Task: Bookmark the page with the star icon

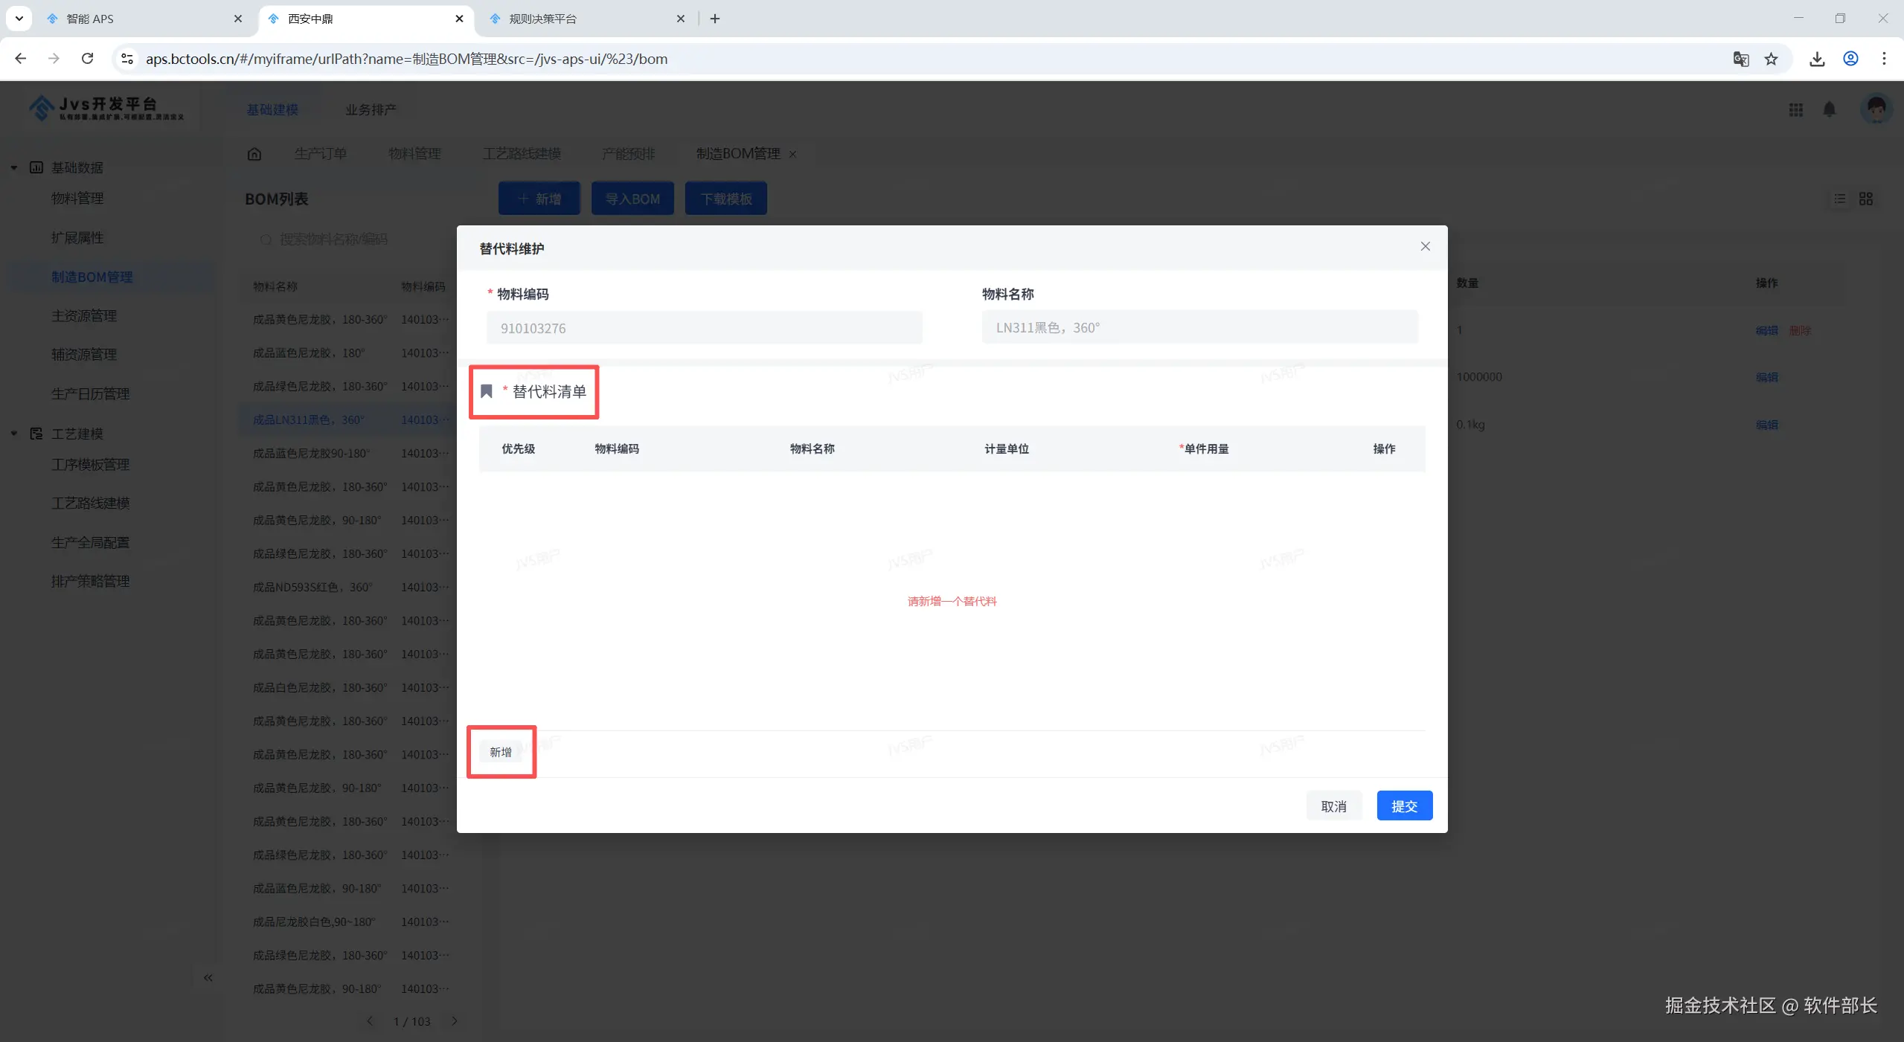Action: [x=1771, y=59]
